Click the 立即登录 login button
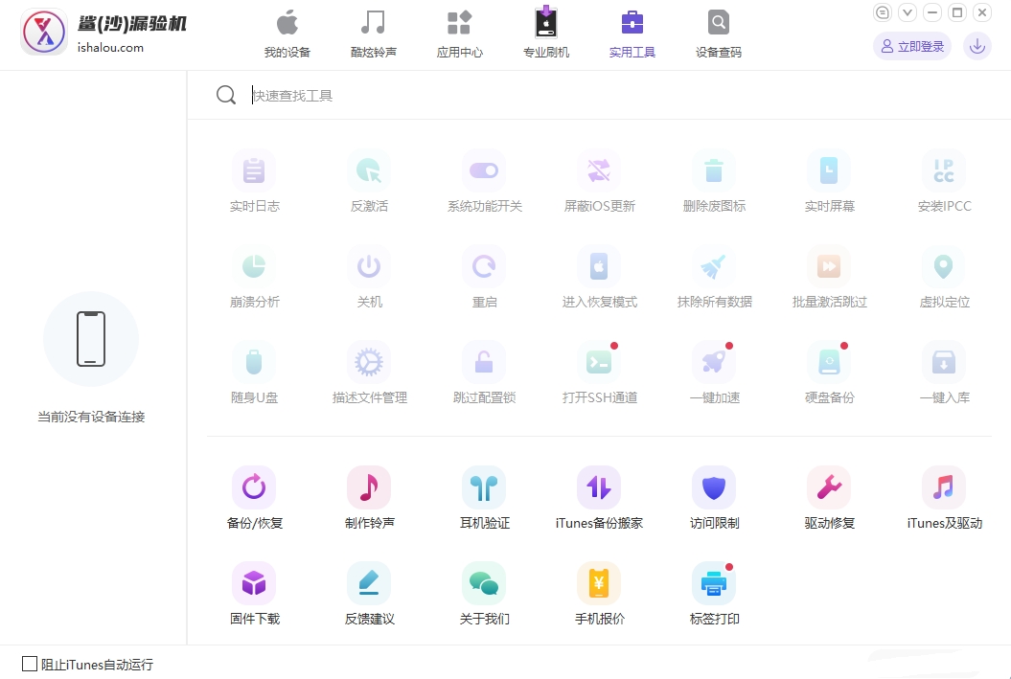The image size is (1011, 679). (x=911, y=45)
